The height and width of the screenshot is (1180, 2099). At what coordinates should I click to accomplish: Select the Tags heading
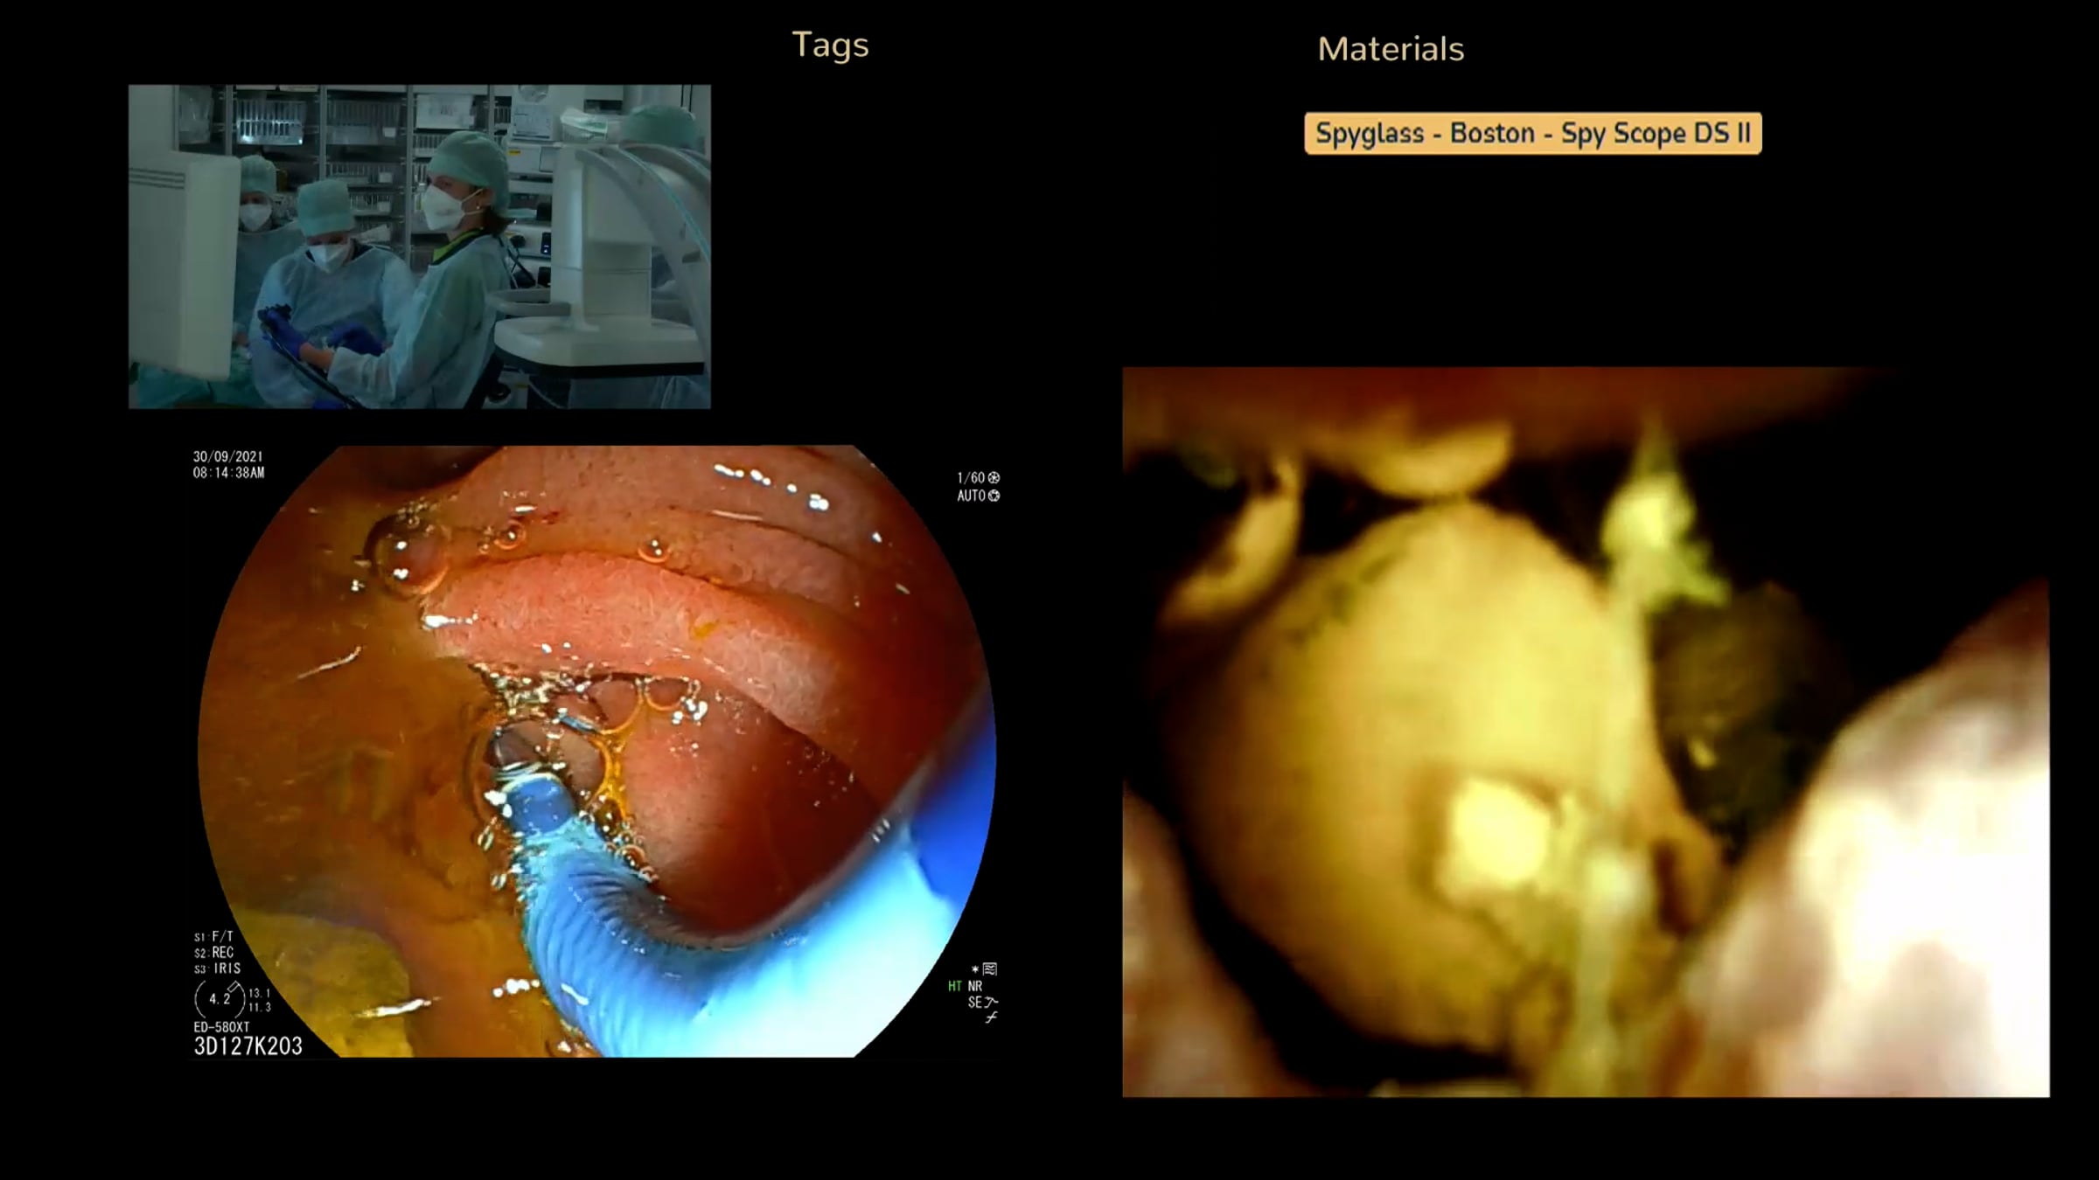[x=829, y=45]
